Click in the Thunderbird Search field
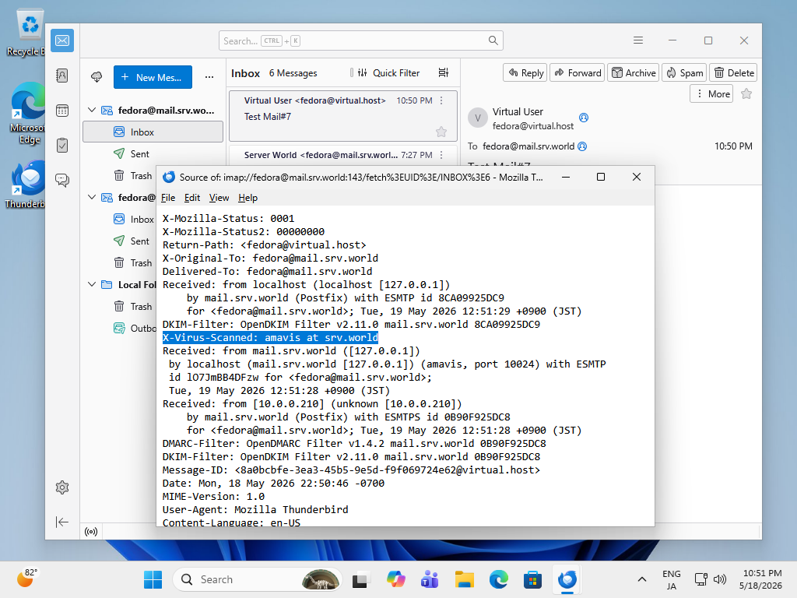 point(361,40)
